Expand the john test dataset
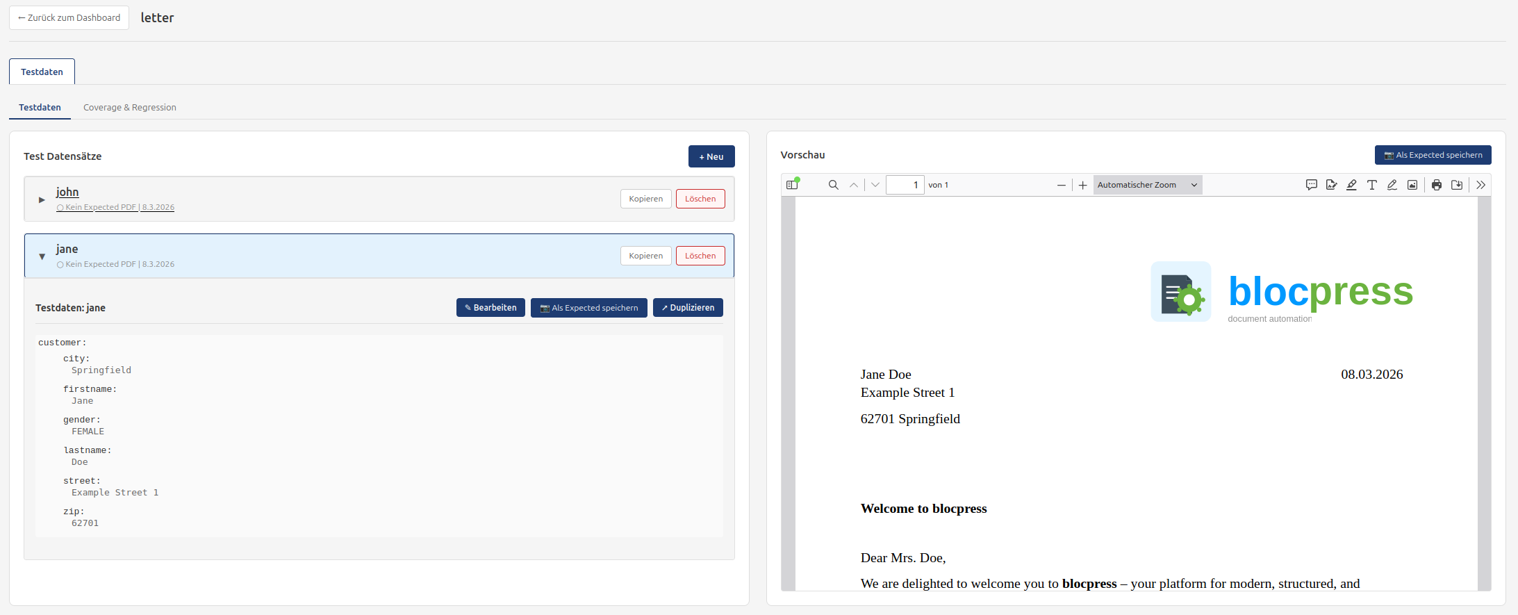 [42, 199]
